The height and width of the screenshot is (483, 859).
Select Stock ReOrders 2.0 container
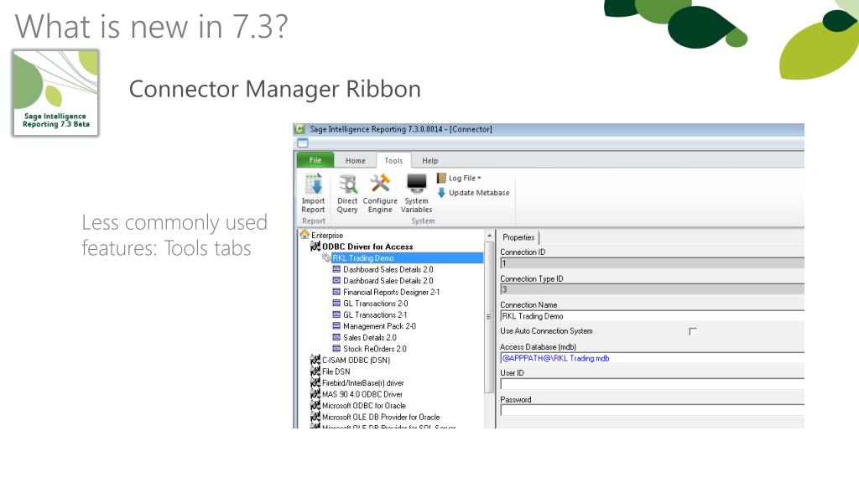coord(375,349)
